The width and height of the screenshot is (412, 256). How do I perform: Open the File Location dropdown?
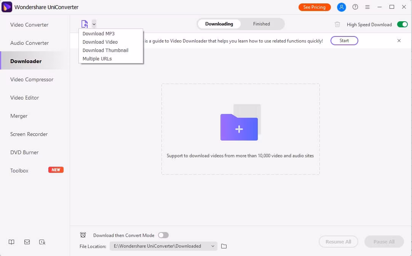click(x=163, y=246)
